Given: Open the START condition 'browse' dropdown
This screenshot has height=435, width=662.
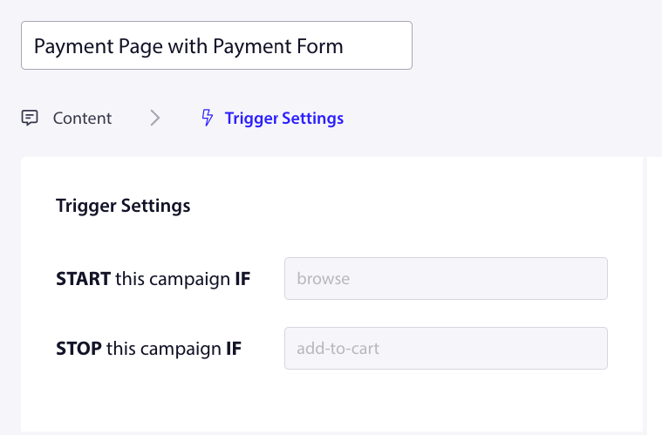Looking at the screenshot, I should (446, 279).
